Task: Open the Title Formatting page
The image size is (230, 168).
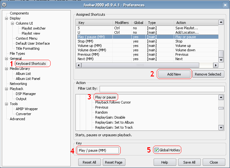Action: click(28, 48)
